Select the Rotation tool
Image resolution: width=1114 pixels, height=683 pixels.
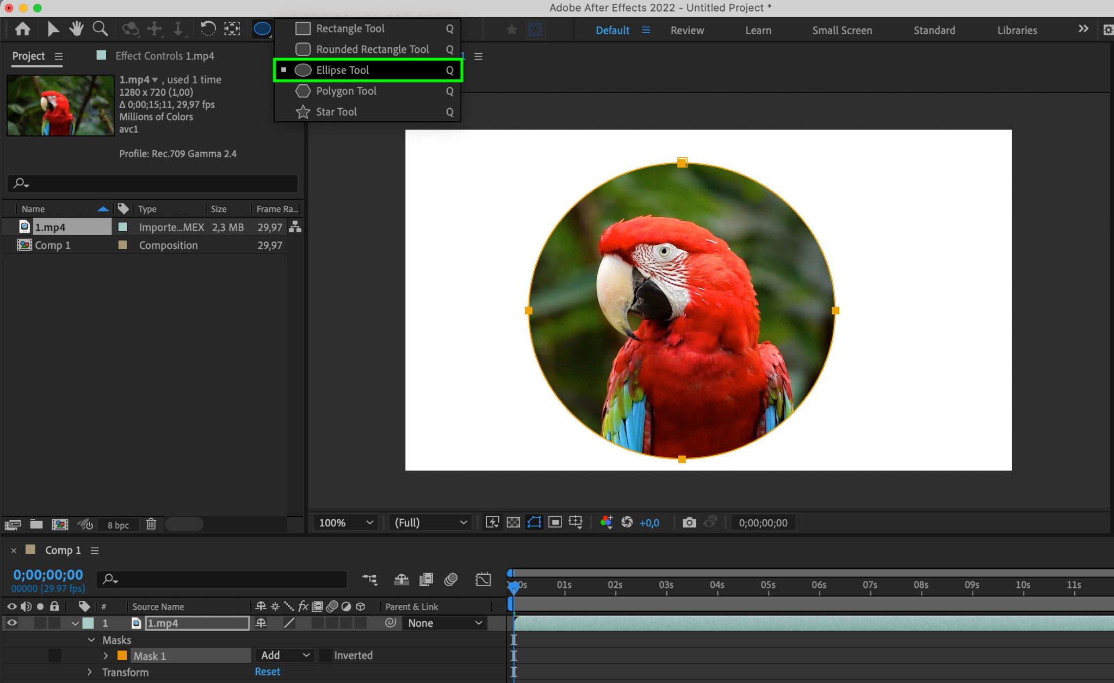(208, 29)
